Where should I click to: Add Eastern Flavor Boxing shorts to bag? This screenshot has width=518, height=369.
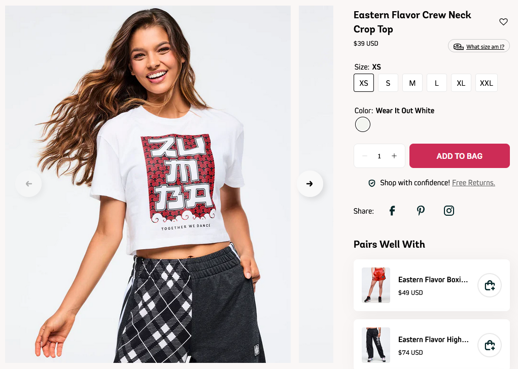click(x=490, y=285)
